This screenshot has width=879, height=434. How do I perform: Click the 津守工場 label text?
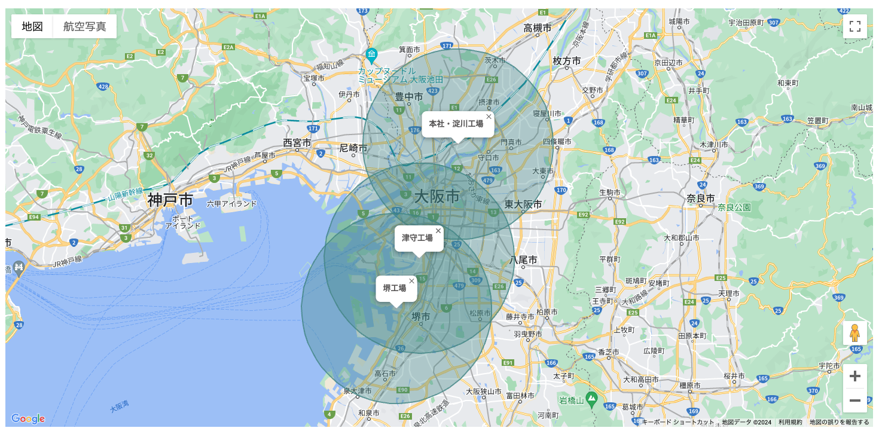click(417, 238)
